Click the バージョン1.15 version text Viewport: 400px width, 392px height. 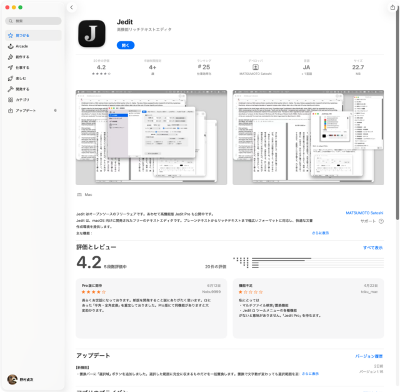click(371, 372)
